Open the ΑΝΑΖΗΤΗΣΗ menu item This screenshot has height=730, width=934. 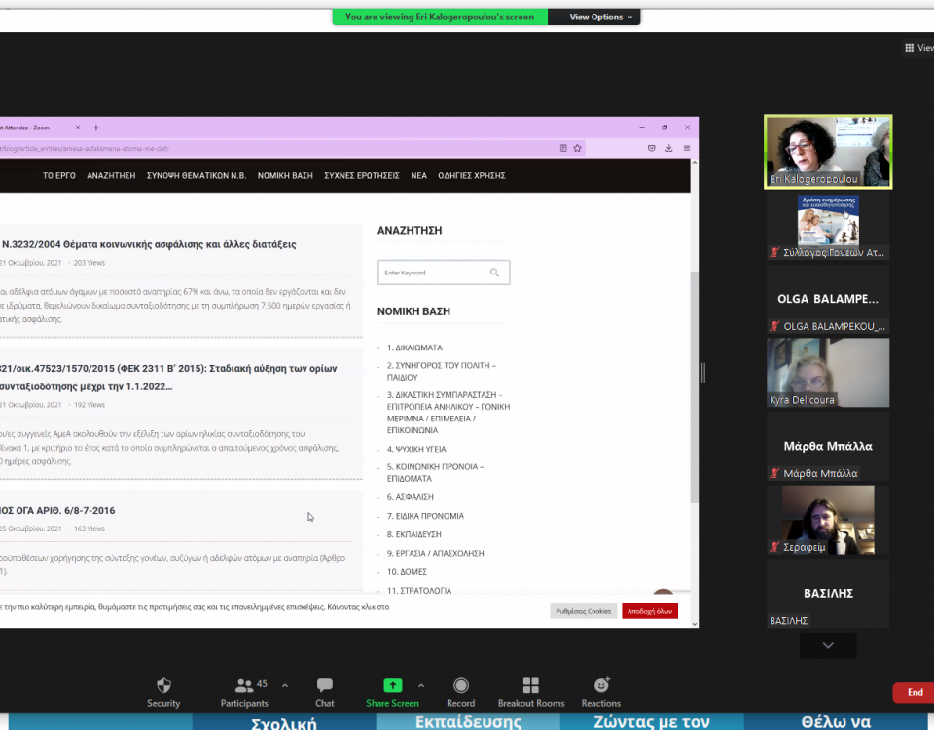pyautogui.click(x=111, y=176)
